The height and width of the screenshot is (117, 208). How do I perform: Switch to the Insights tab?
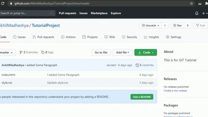click(x=151, y=37)
